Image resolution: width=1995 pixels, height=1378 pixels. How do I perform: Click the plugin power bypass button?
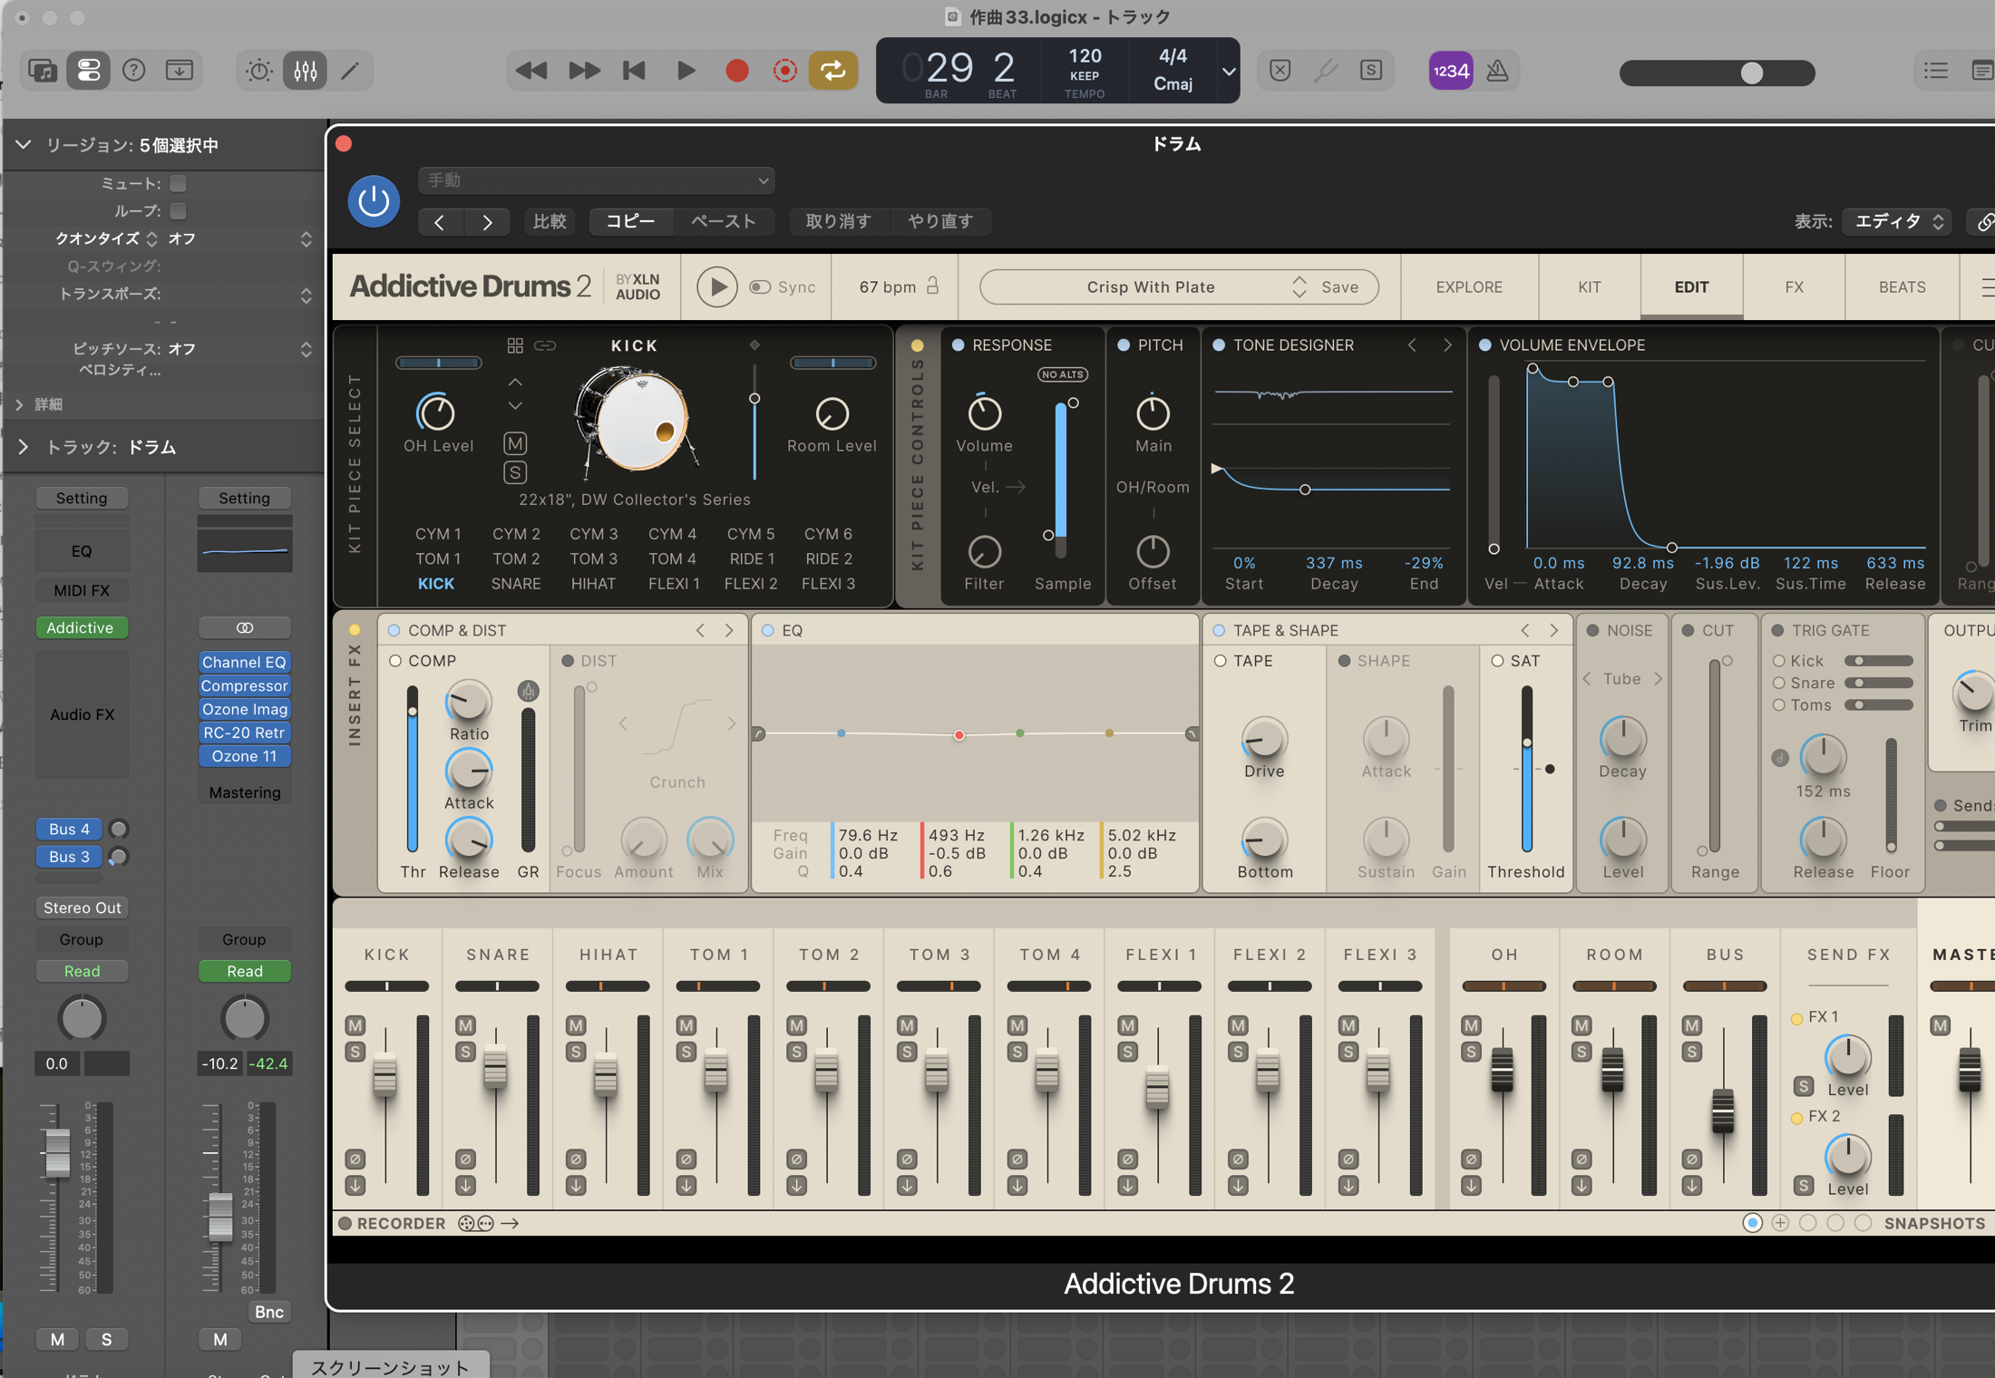373,201
